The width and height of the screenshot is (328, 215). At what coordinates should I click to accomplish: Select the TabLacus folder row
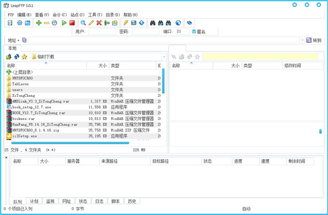[x=83, y=84]
